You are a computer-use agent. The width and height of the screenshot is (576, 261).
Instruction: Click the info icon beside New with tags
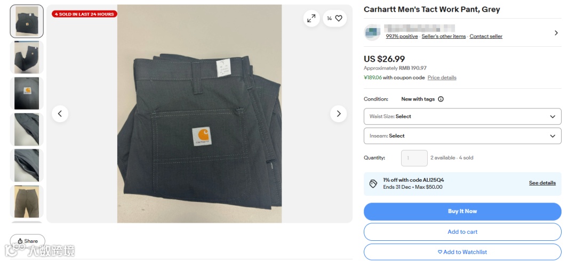coord(441,99)
